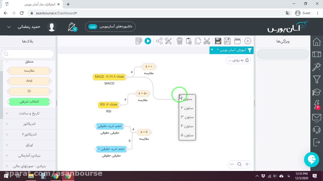The height and width of the screenshot is (181, 323).
Task: Select the حجم خرید حقیقی ۱- node
Action: (111, 149)
